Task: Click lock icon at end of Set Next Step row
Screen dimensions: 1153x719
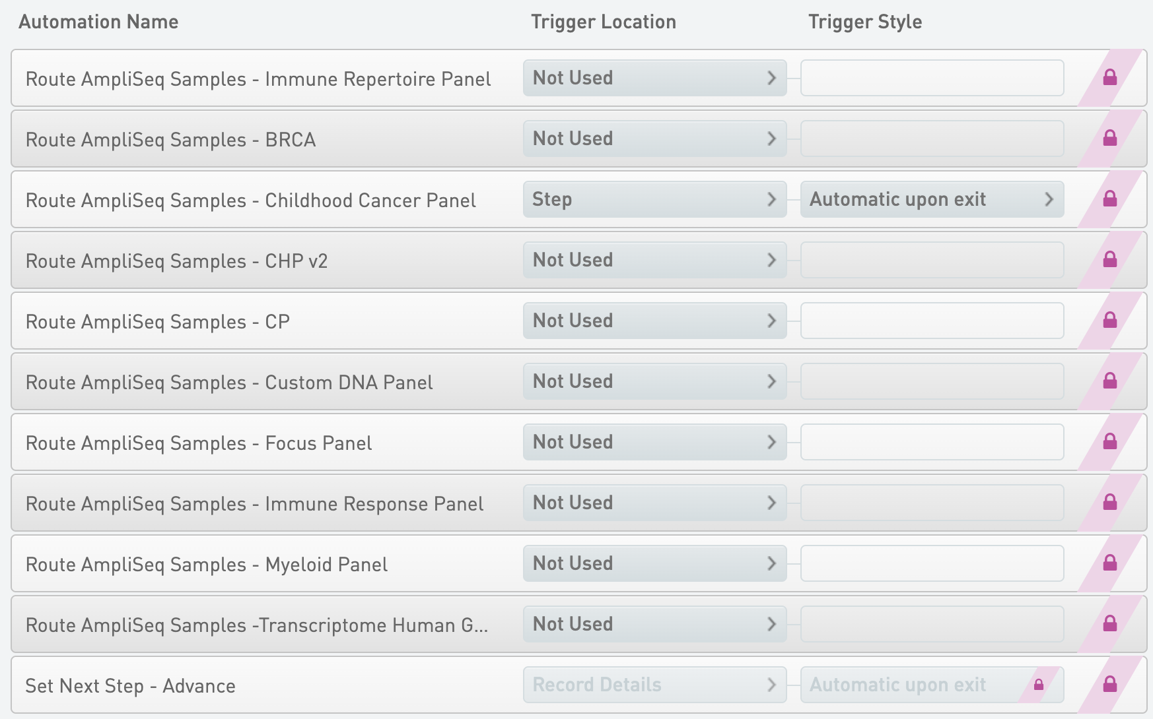Action: click(x=1109, y=685)
